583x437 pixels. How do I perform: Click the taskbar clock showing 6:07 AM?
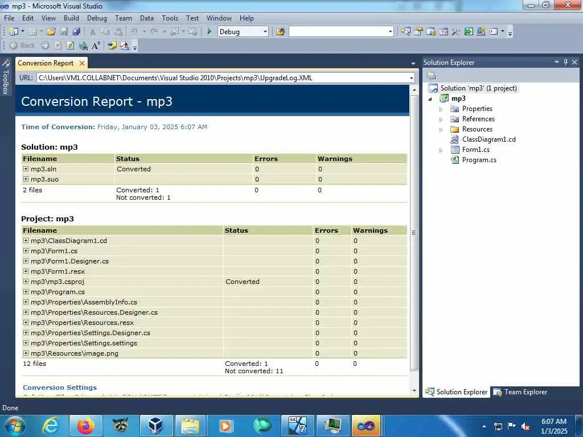pos(554,426)
